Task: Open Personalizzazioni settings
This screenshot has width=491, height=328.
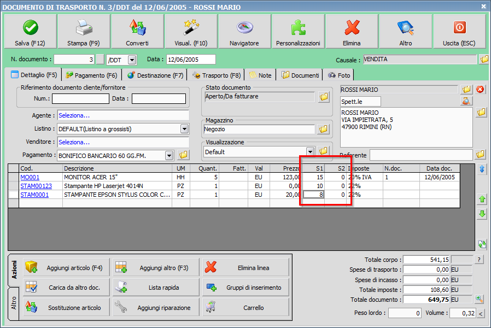Action: click(x=298, y=31)
